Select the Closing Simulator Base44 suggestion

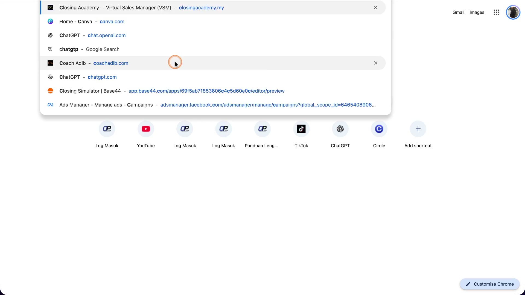(x=213, y=91)
